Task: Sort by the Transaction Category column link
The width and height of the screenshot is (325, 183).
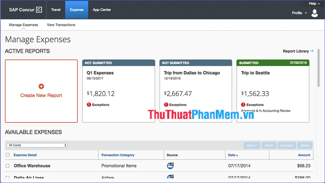Action: click(x=118, y=155)
